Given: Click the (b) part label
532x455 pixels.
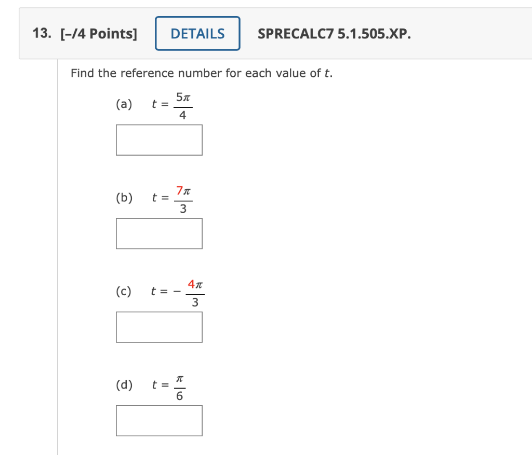Looking at the screenshot, I should coord(124,198).
